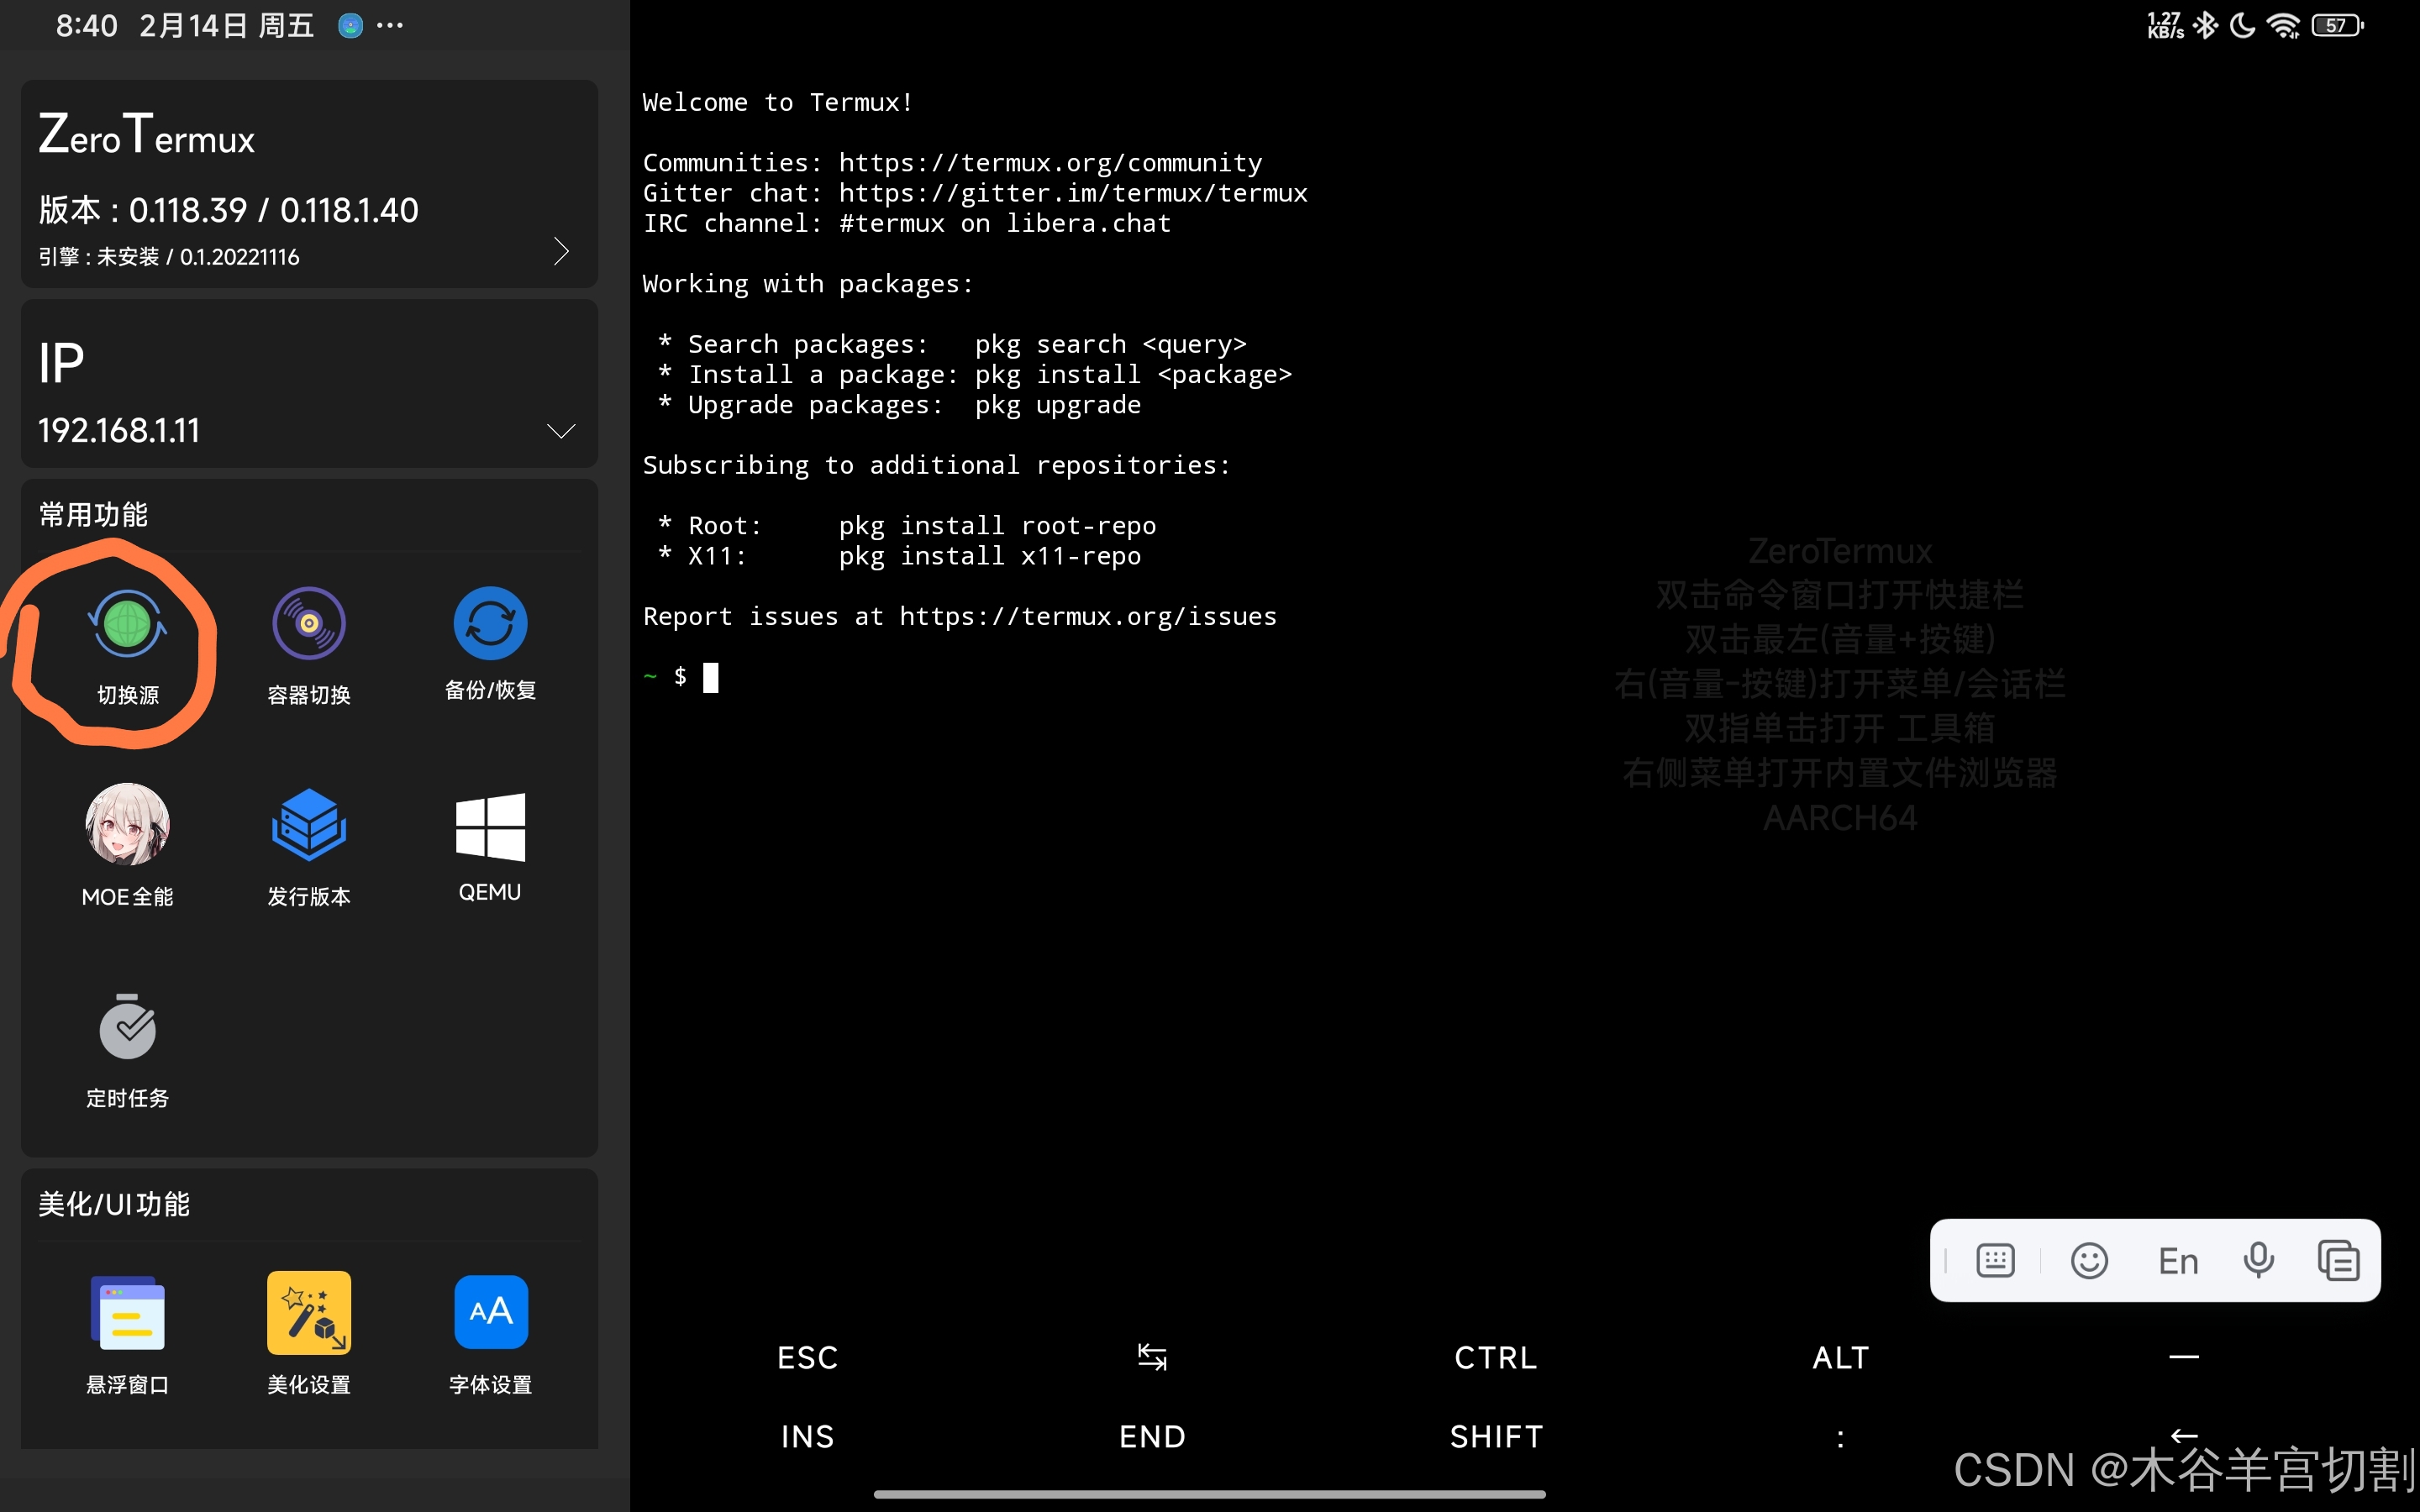The image size is (2420, 1512).
Task: Tap the 备份/恢复 backup restore icon
Action: 490,625
